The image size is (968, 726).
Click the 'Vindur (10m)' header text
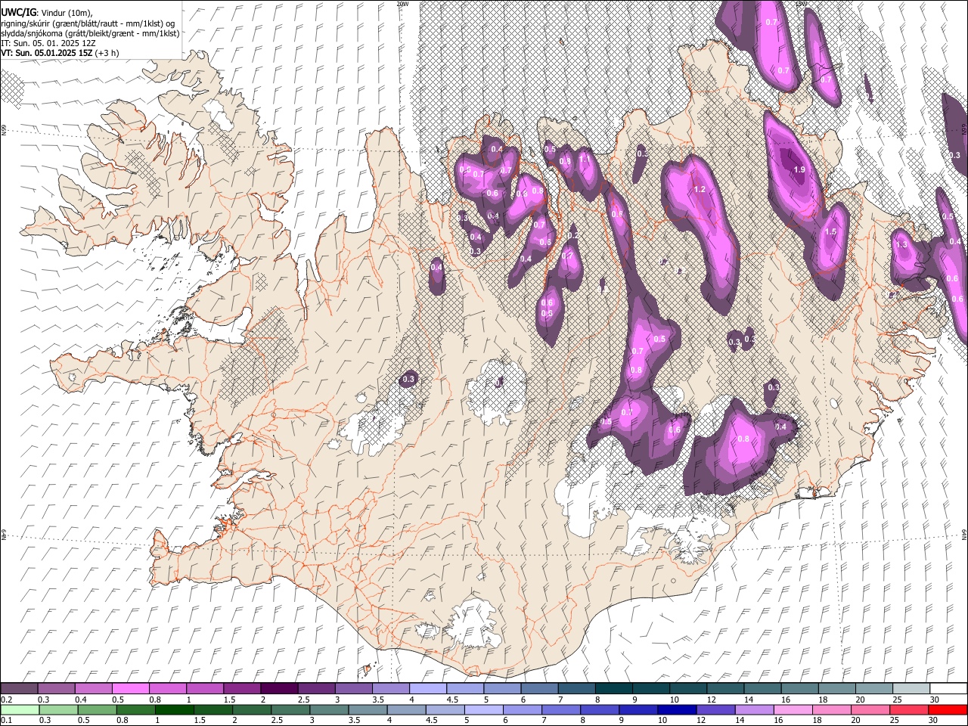pyautogui.click(x=66, y=13)
